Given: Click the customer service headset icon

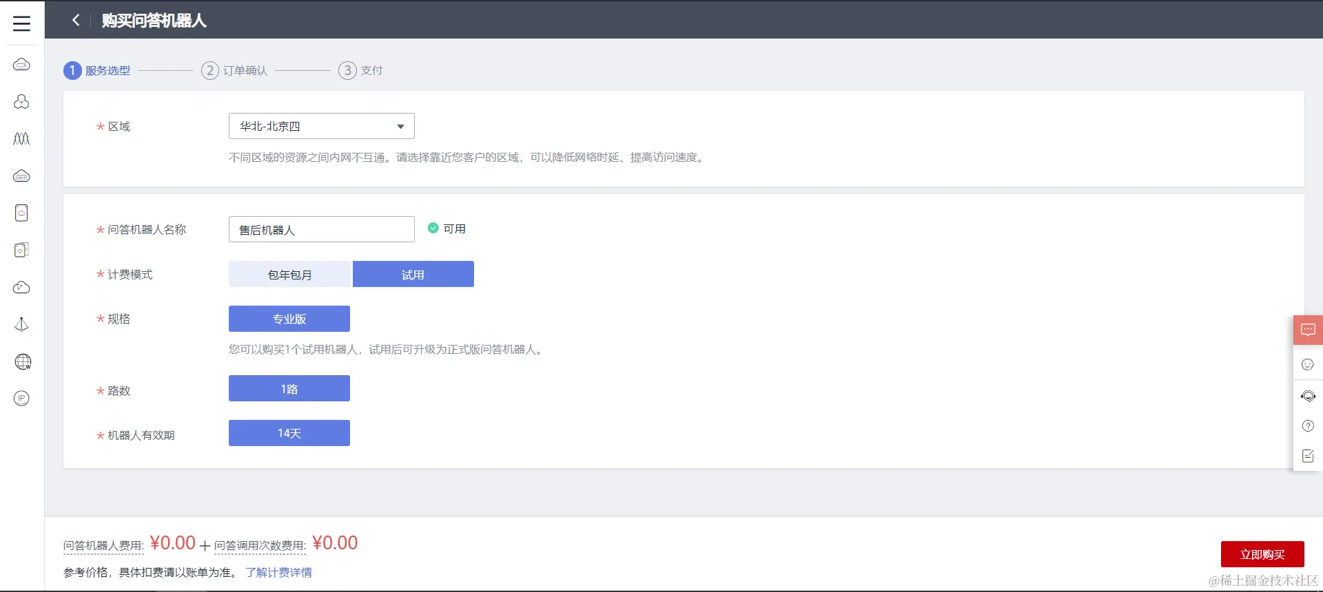Looking at the screenshot, I should coord(1308,396).
